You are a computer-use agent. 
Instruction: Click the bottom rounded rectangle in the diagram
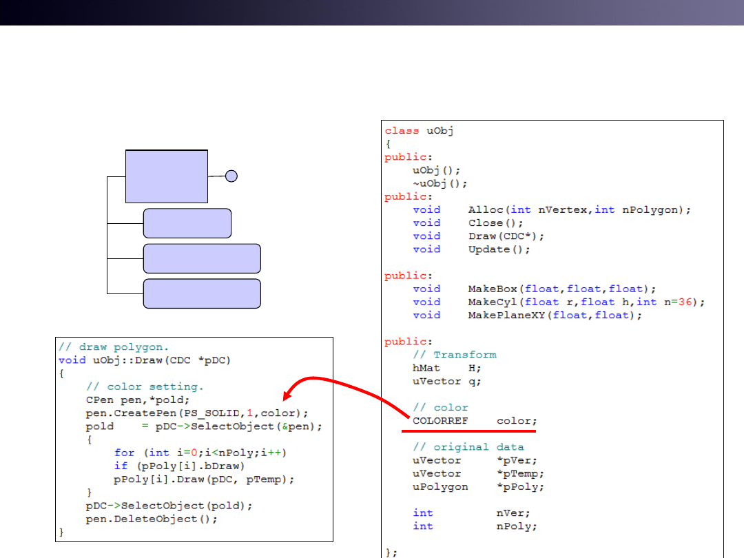pos(202,293)
